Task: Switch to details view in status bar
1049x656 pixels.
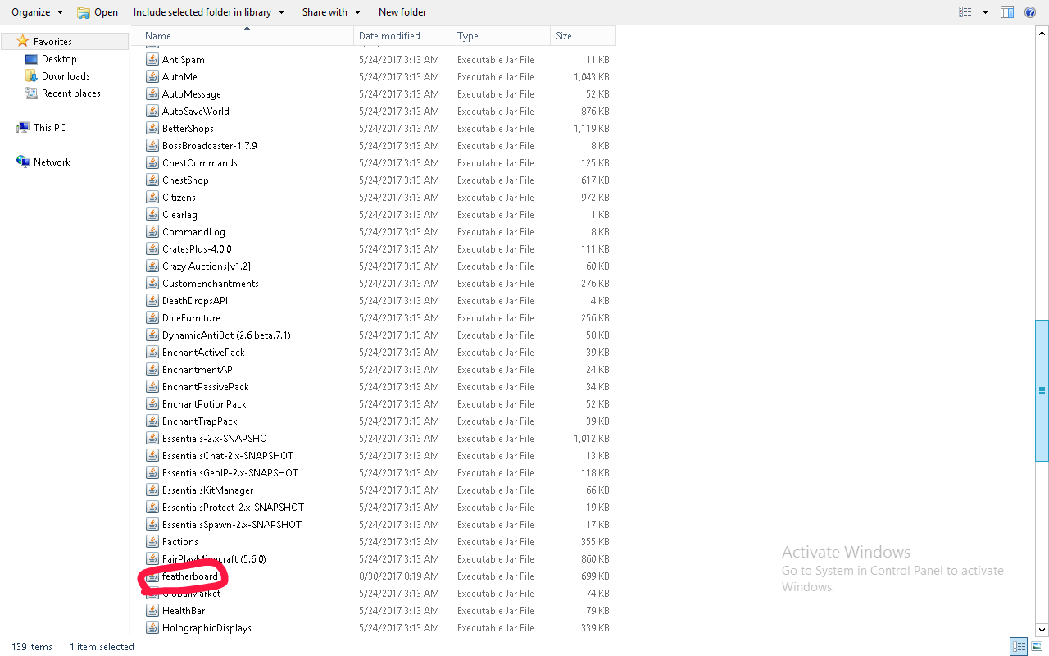Action: click(1019, 647)
